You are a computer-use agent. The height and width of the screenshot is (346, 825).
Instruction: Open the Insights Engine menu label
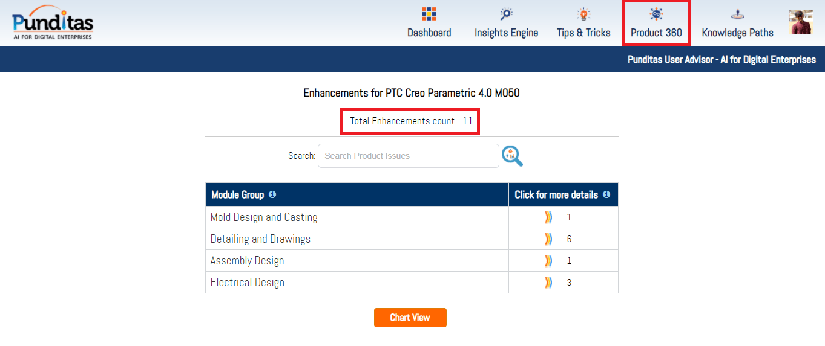tap(506, 33)
